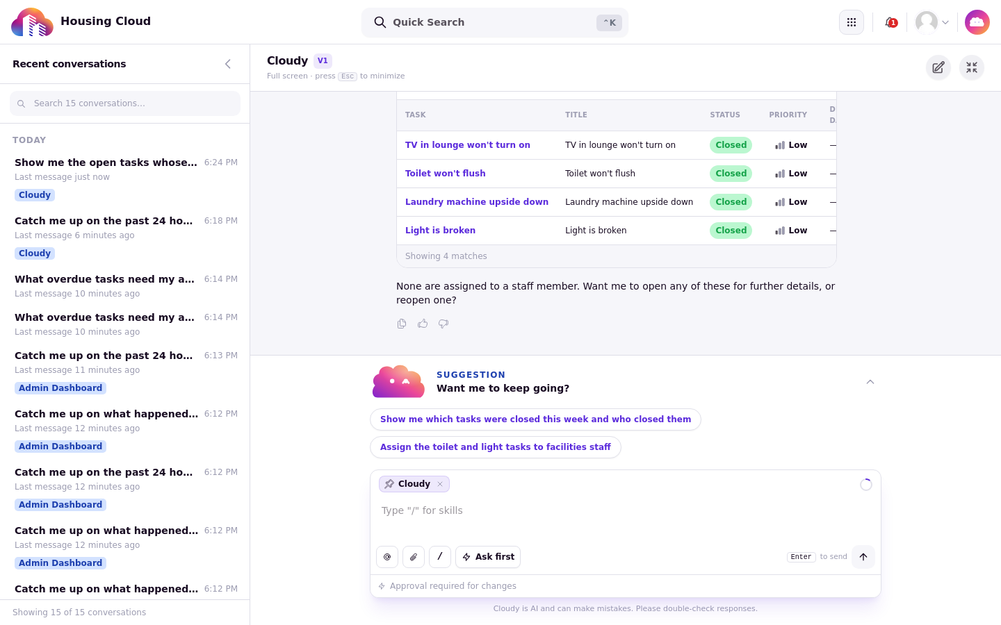Click the STATUS column header
The height and width of the screenshot is (625, 1001).
[x=725, y=115]
